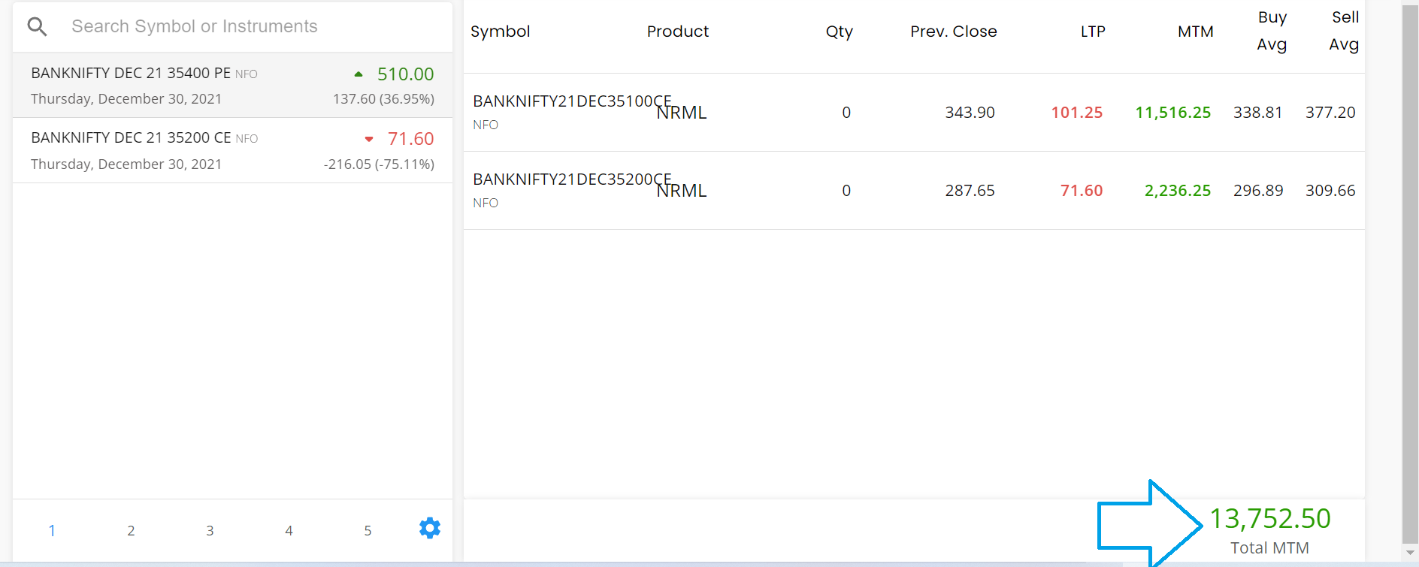
Task: Switch to watchlist tab 3
Action: click(x=210, y=530)
